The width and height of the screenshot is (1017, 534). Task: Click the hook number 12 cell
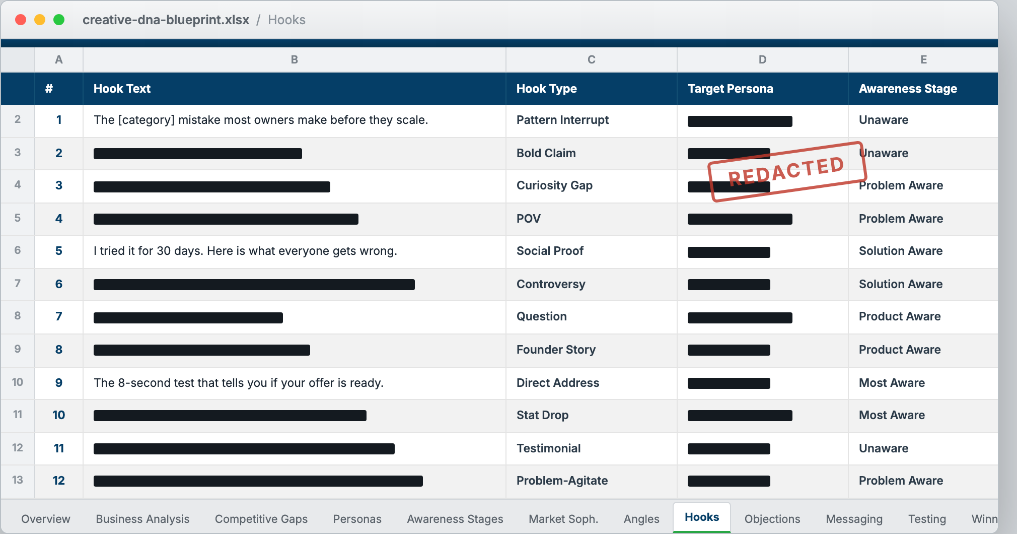pyautogui.click(x=59, y=481)
